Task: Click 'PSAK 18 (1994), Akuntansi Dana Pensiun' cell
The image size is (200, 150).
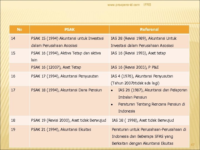Action: [69, 101]
